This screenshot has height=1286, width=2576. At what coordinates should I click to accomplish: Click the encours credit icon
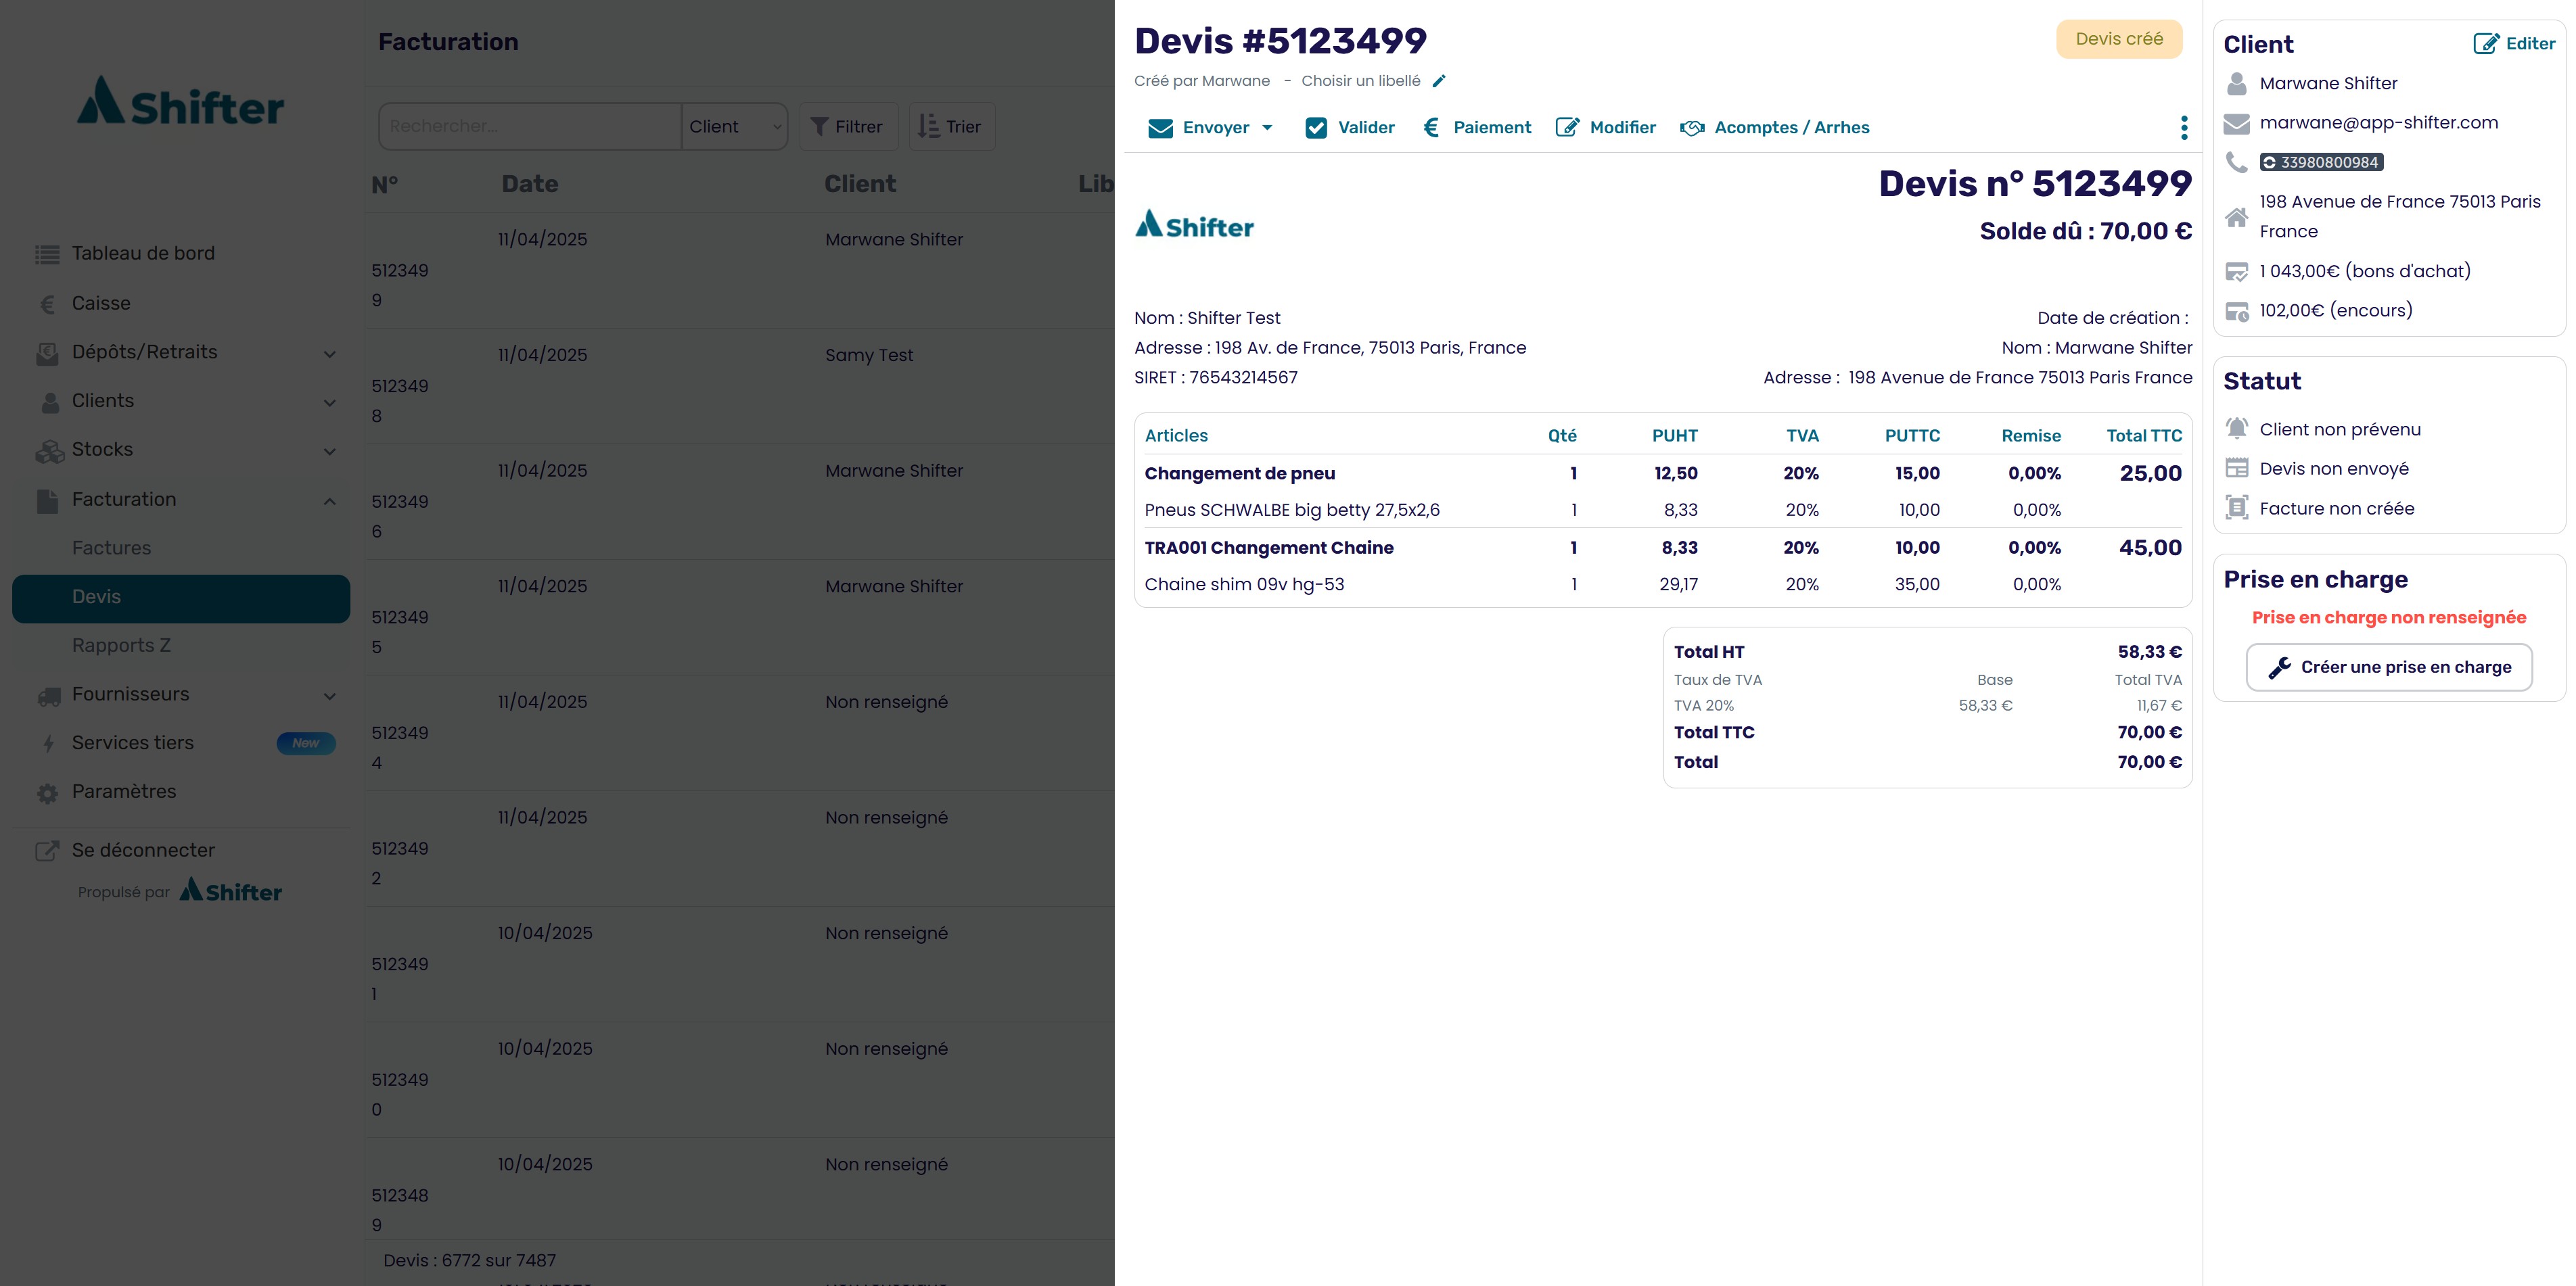(x=2237, y=312)
